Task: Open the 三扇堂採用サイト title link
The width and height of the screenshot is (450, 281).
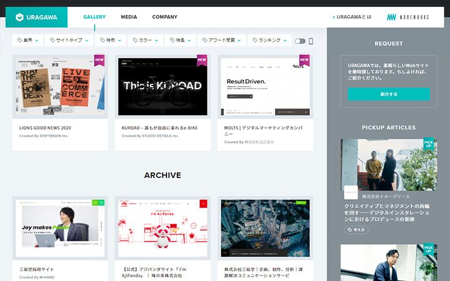Action: (x=36, y=269)
